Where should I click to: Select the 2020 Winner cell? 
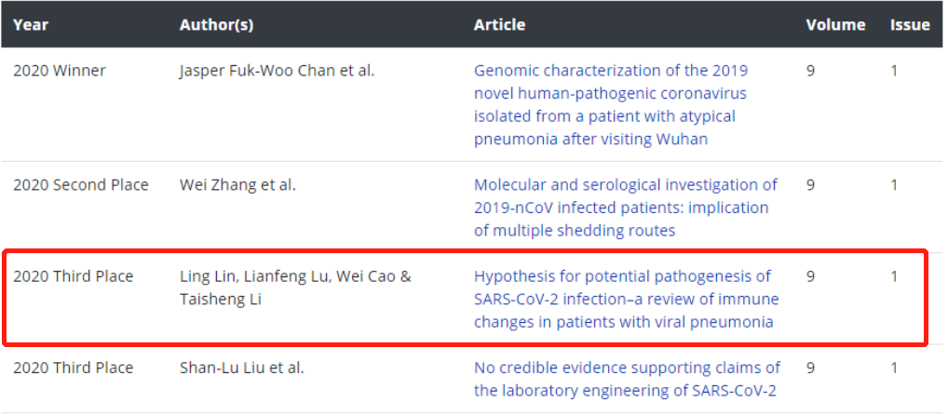point(60,71)
